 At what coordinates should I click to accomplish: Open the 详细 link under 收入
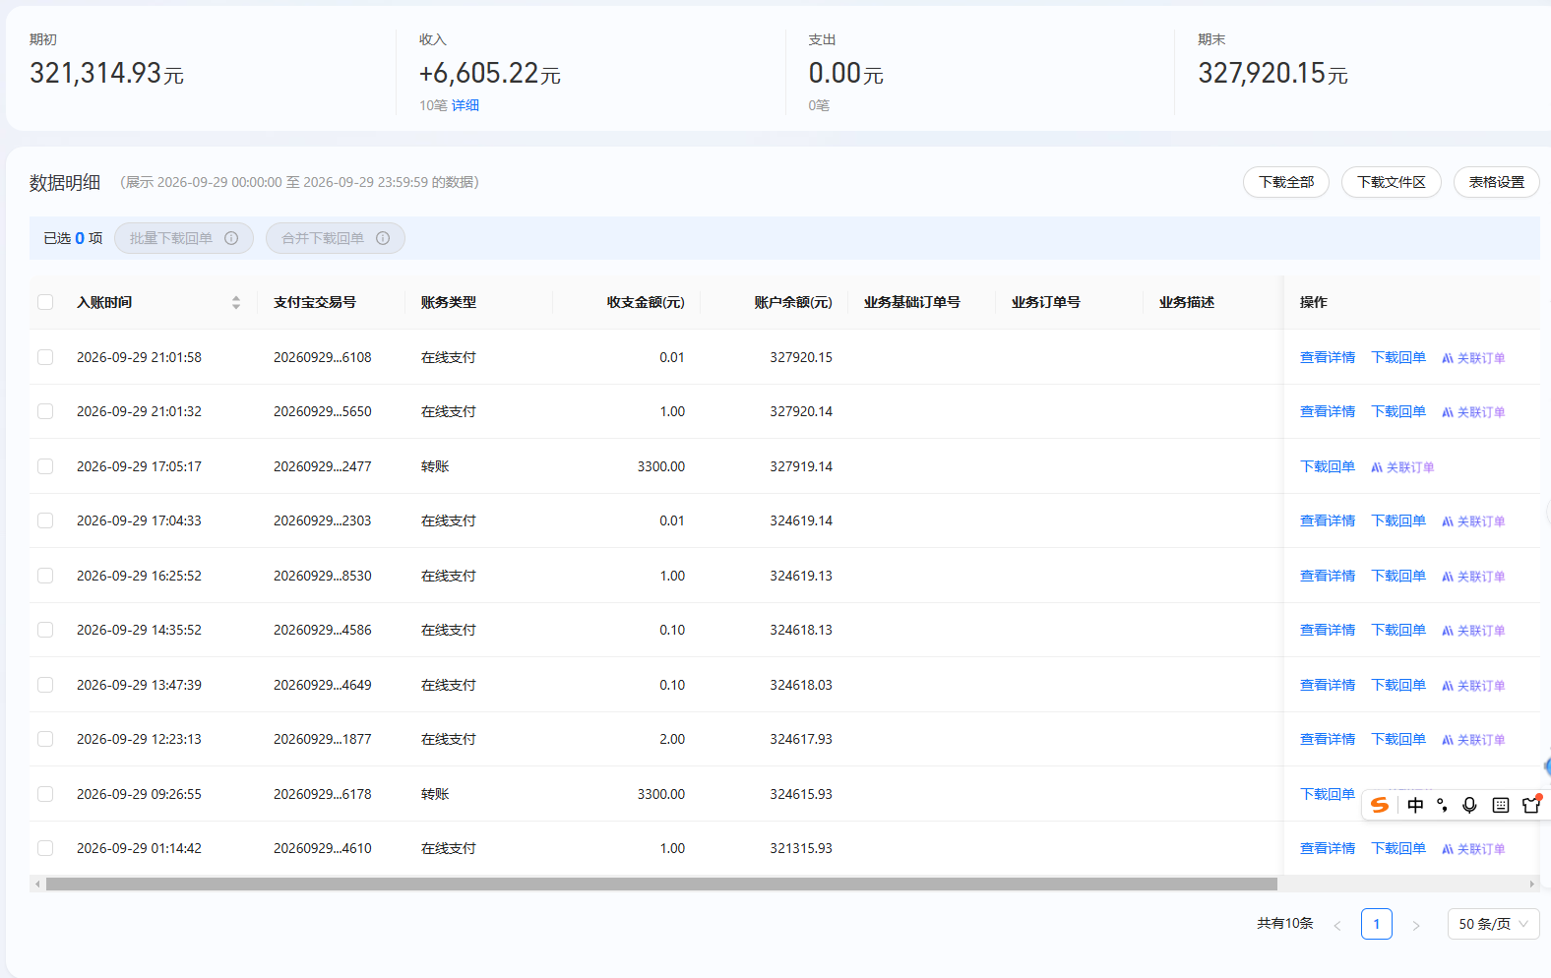(465, 105)
